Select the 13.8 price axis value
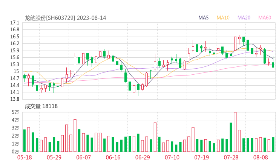The width and height of the screenshot is (279, 166). point(15,99)
